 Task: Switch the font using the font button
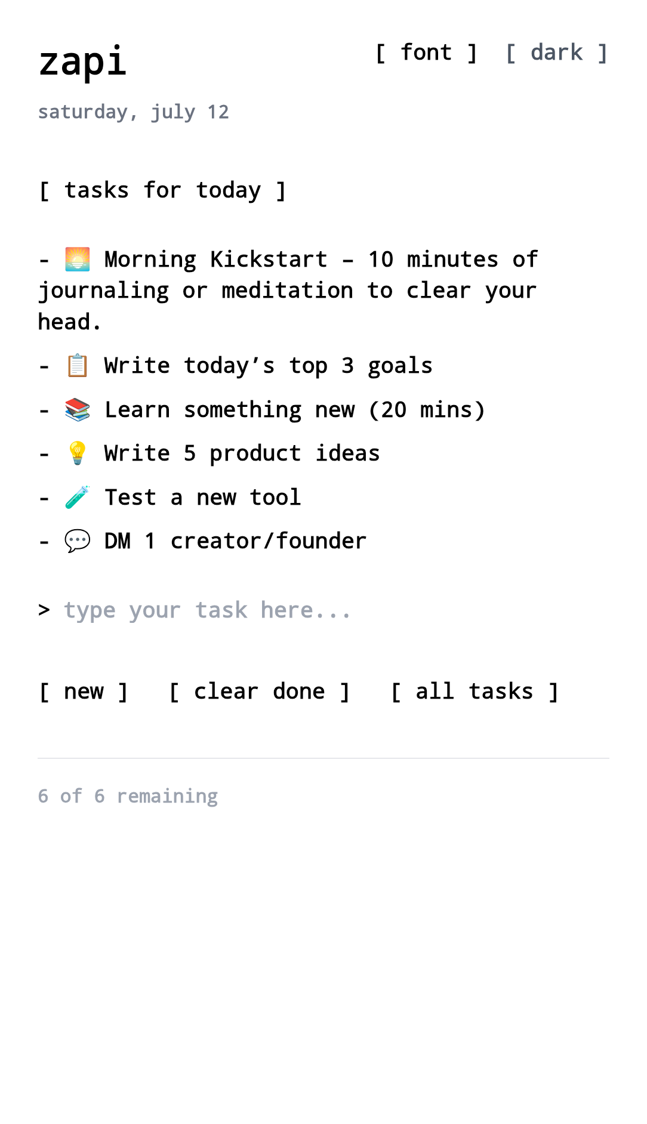click(x=426, y=53)
